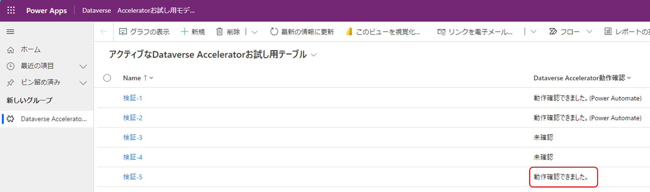Image resolution: width=650 pixels, height=192 pixels.
Task: Open the dropdown next to リンクを電子メール
Action: click(533, 32)
